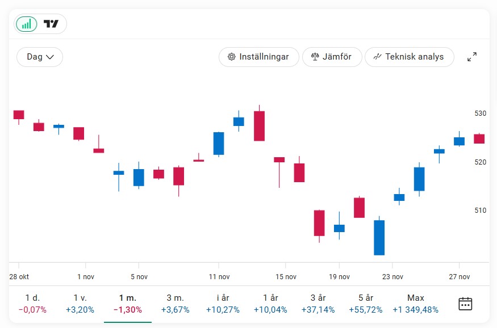The height and width of the screenshot is (328, 497).
Task: Open the calendar date range picker
Action: click(x=465, y=304)
